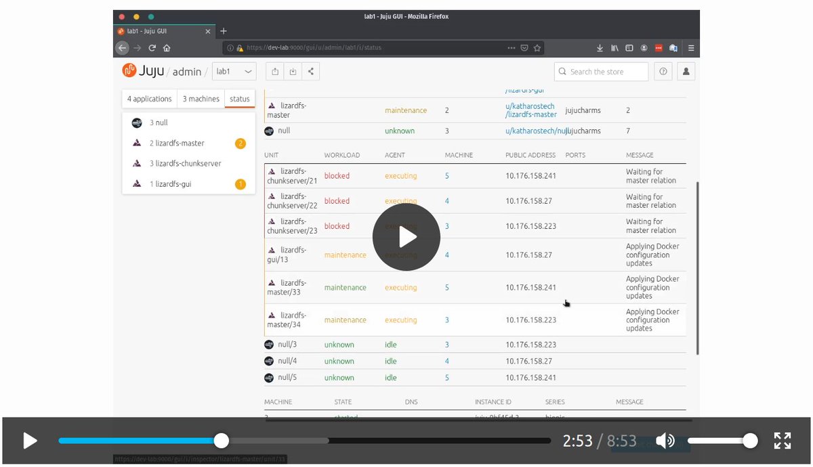Click the vertical page scrollbar
Viewport: 813px width, 467px height.
pyautogui.click(x=697, y=268)
